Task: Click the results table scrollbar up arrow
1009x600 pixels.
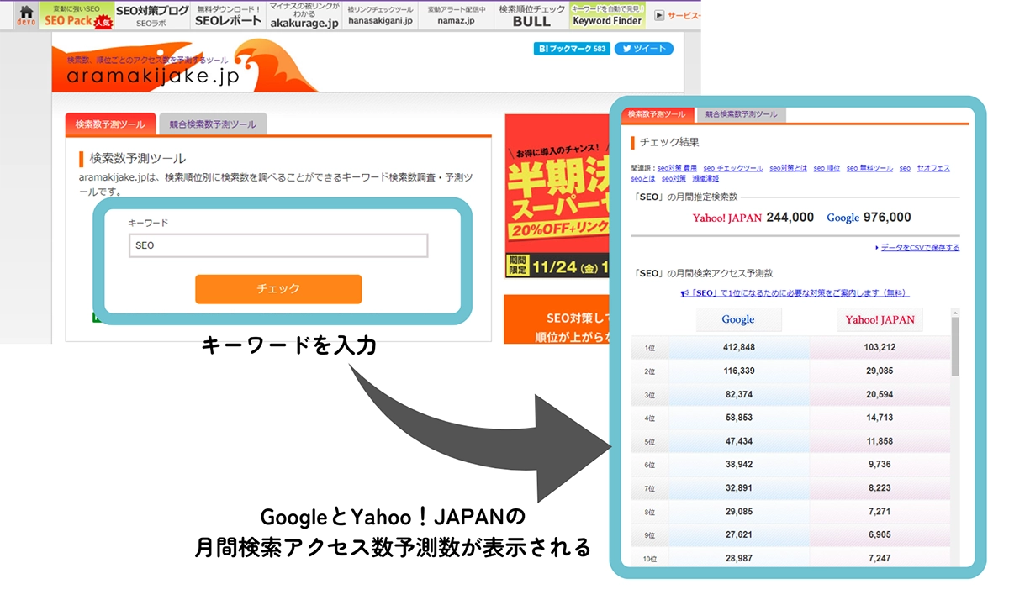Action: click(x=954, y=314)
